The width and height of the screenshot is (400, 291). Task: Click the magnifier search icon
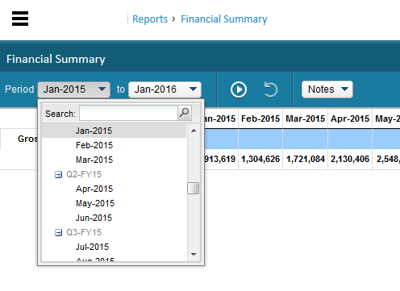pos(185,113)
